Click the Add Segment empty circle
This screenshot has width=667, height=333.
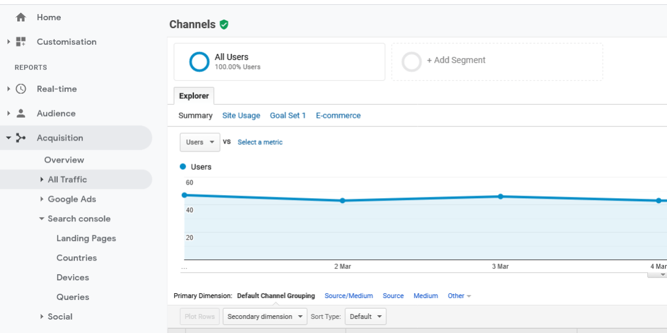point(411,61)
